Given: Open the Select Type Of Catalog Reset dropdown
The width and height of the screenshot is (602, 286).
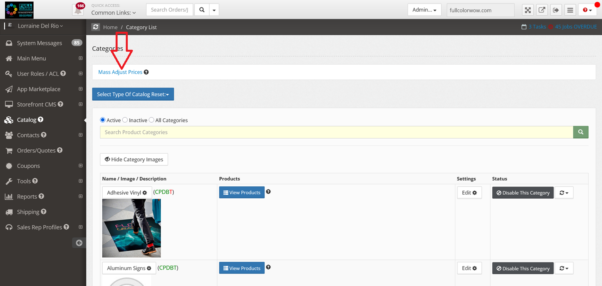Looking at the screenshot, I should click(x=133, y=94).
